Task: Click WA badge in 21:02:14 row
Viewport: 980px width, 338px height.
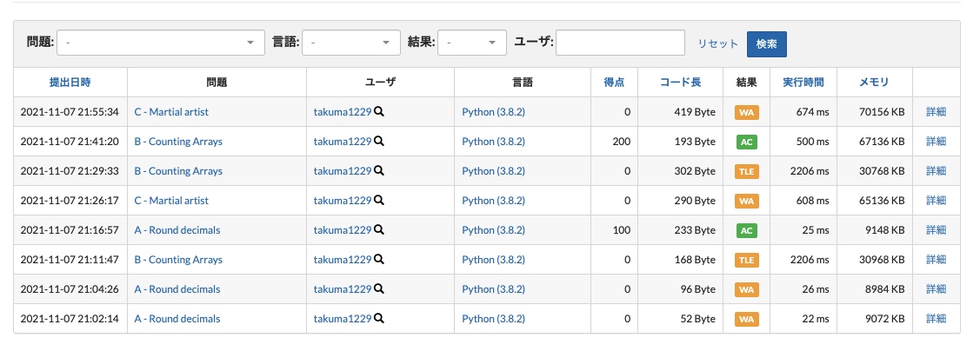Action: [746, 319]
